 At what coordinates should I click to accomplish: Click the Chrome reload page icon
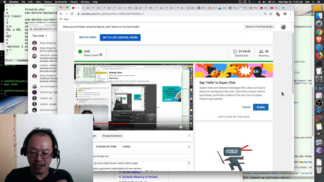[72, 14]
